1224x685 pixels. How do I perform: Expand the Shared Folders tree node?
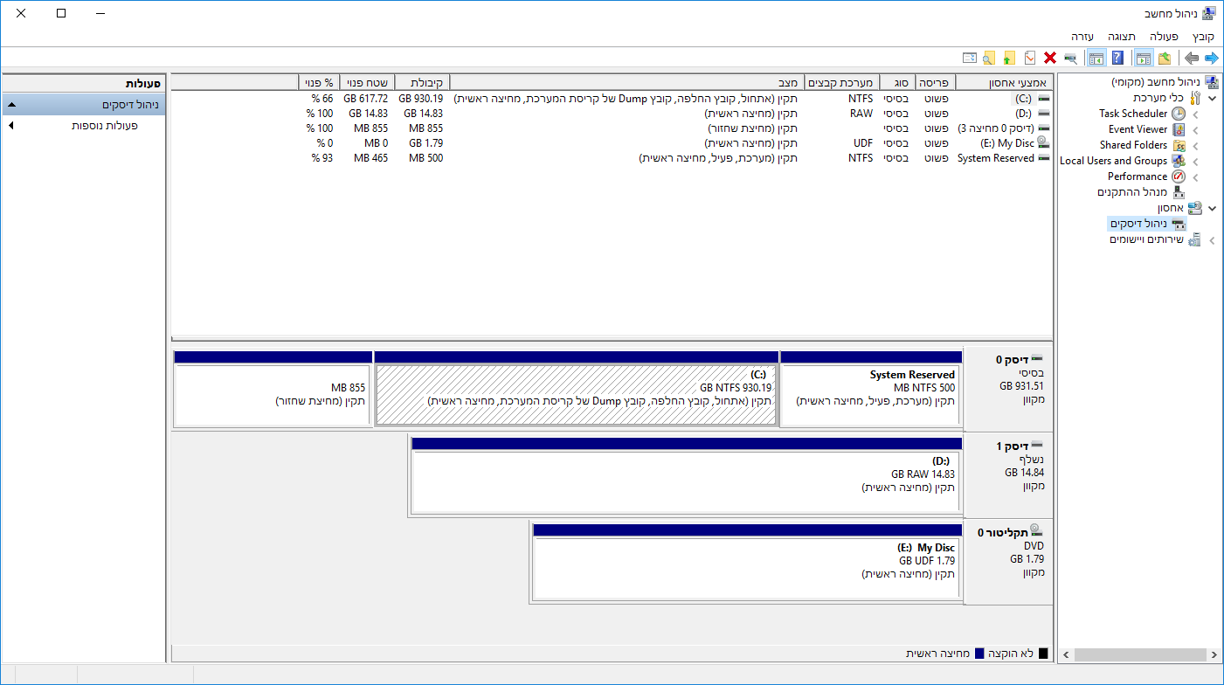pos(1195,145)
